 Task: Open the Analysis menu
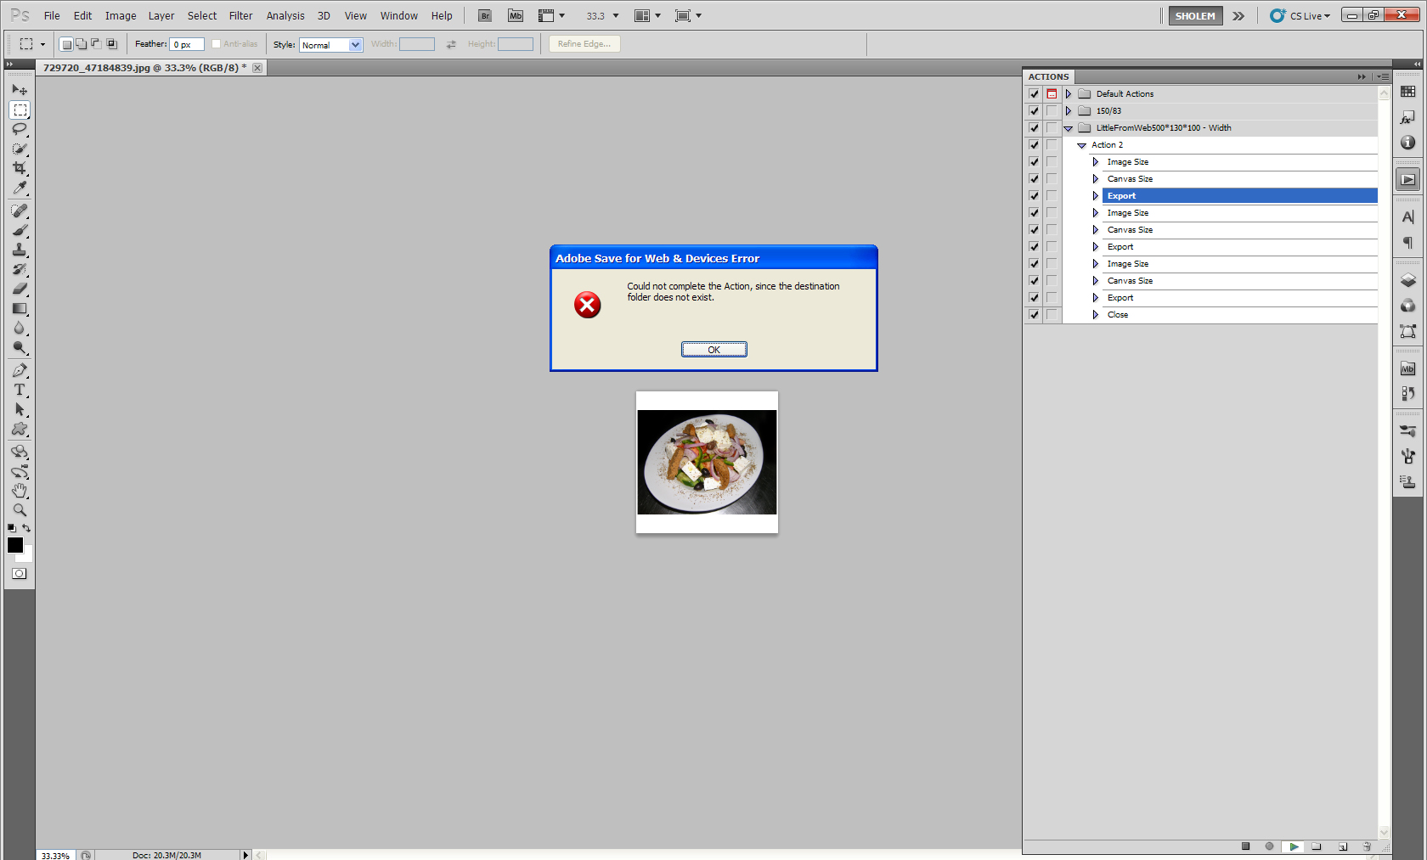tap(285, 16)
